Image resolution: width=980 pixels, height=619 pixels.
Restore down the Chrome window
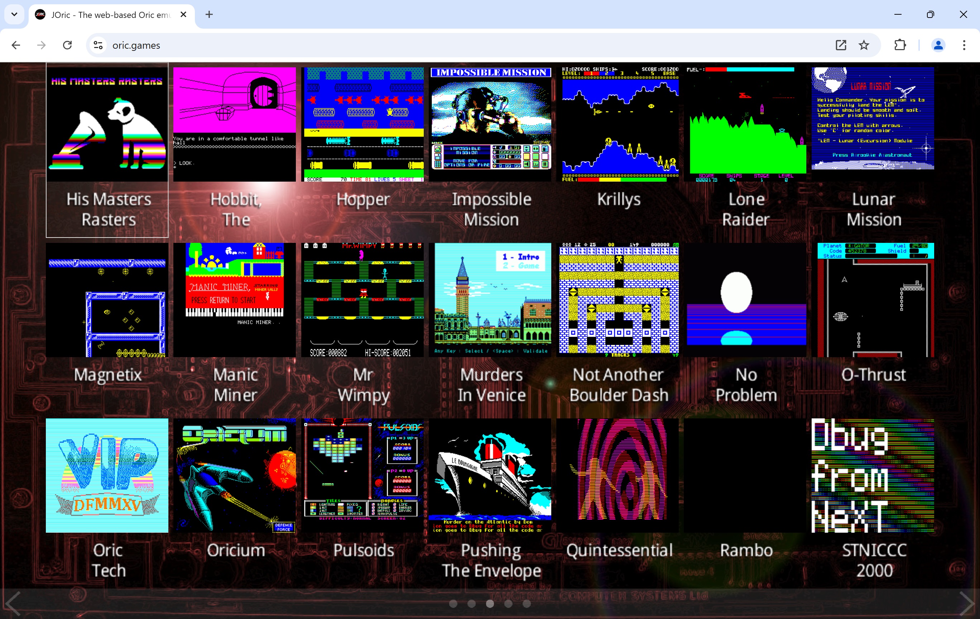coord(930,15)
